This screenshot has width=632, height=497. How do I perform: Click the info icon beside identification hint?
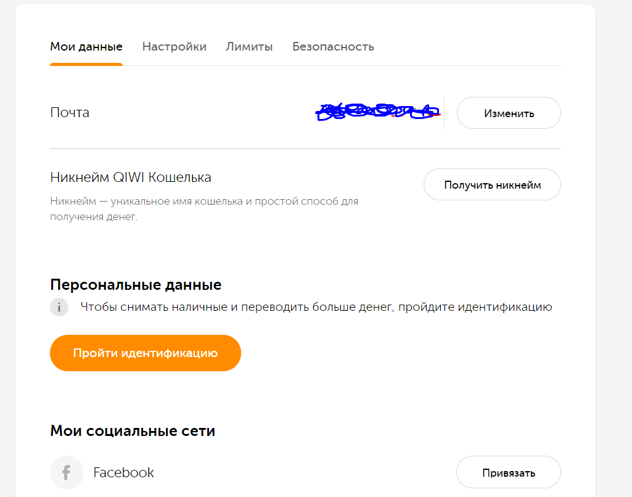(x=59, y=307)
